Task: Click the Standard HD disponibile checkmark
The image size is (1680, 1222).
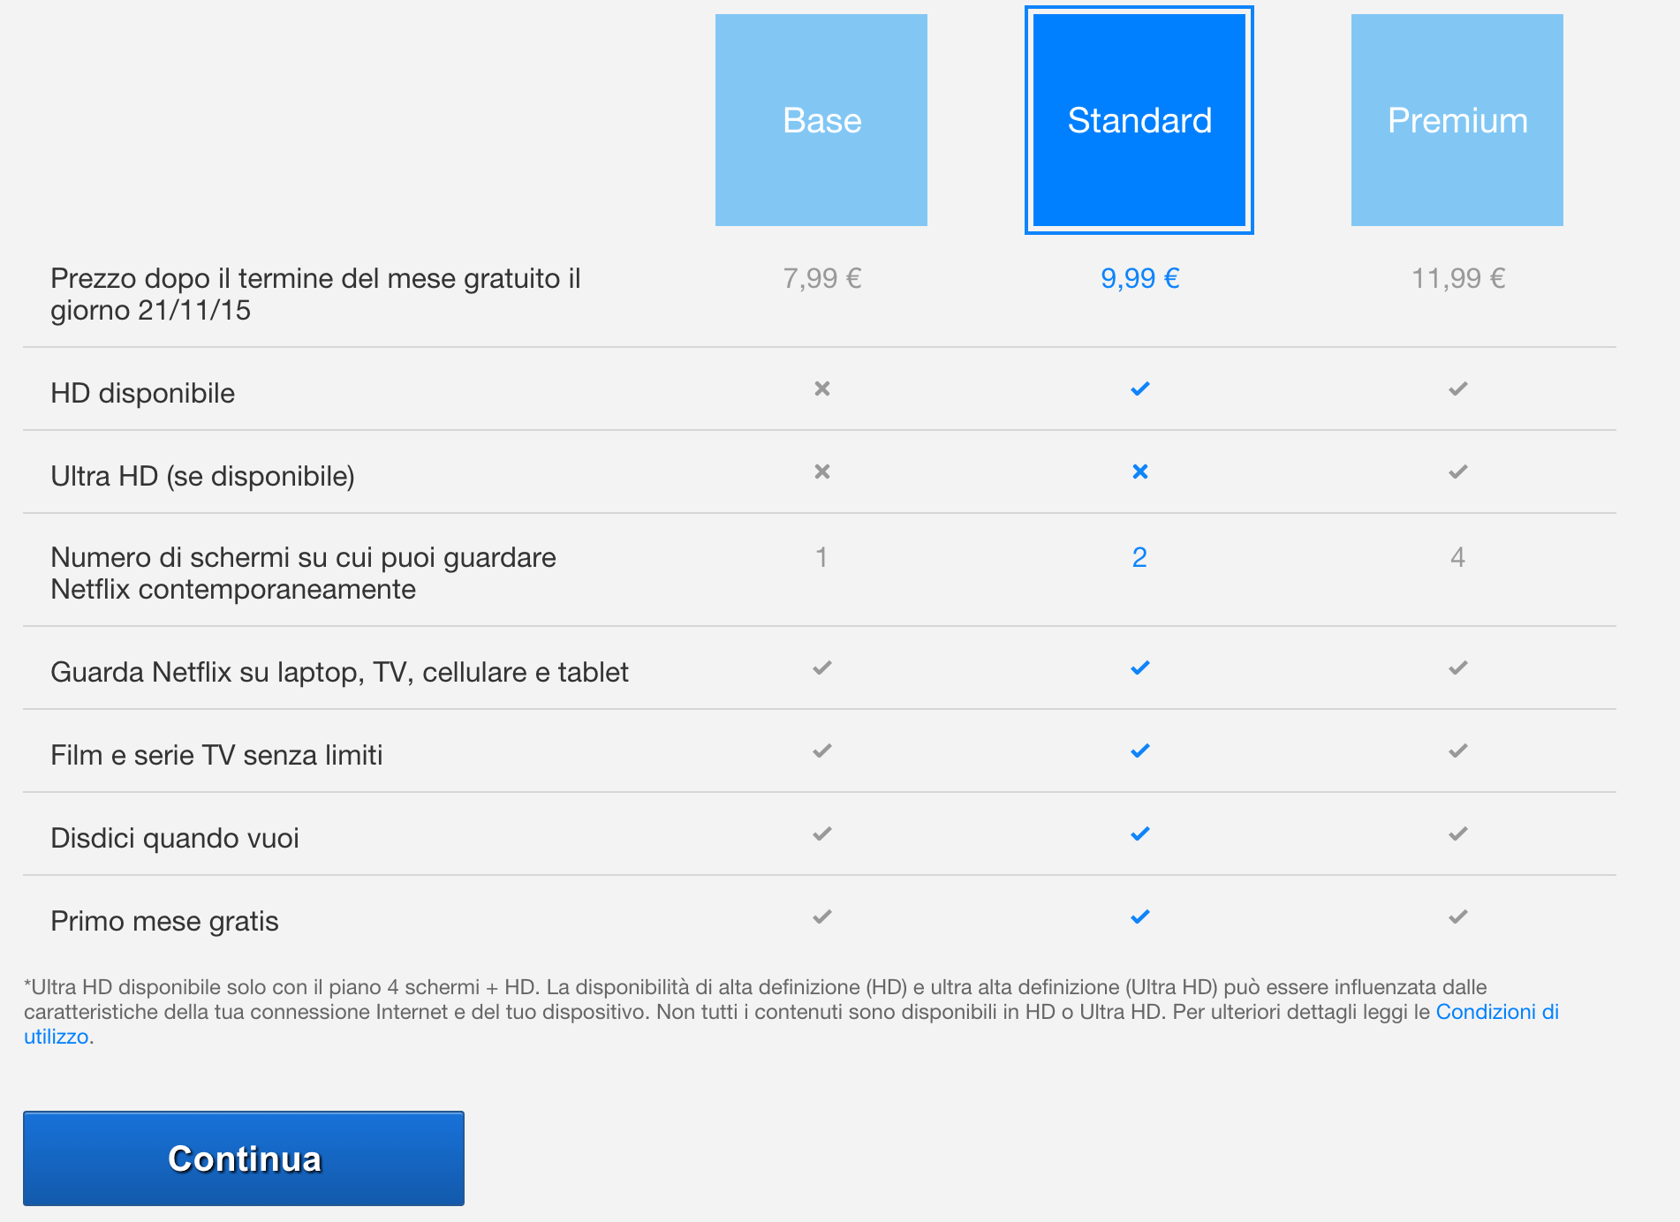Action: click(1140, 388)
